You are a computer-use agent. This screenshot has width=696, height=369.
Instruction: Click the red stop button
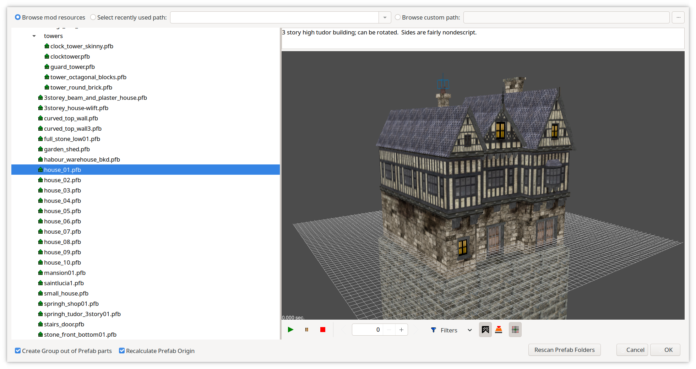(x=322, y=330)
